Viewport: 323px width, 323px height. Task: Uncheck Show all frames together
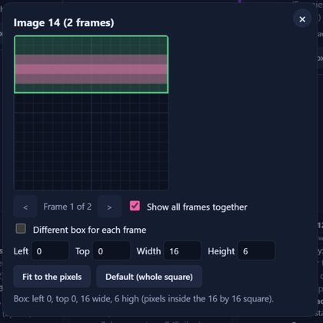coord(135,206)
